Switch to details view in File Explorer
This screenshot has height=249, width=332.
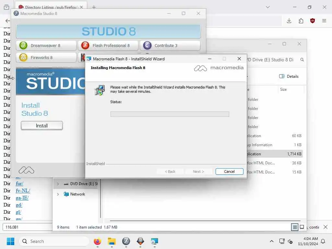tap(294, 227)
